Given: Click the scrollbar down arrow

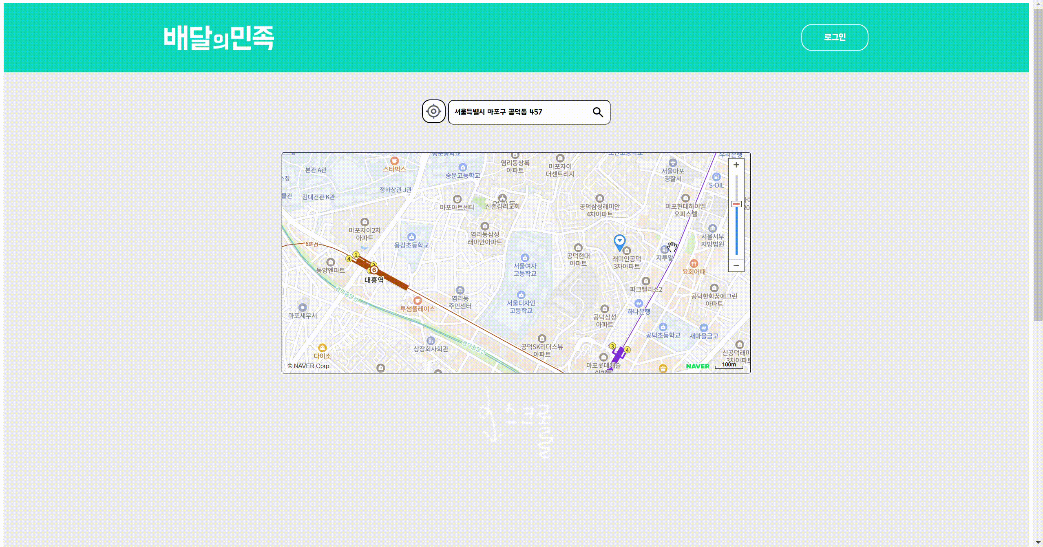Looking at the screenshot, I should coord(1038,543).
